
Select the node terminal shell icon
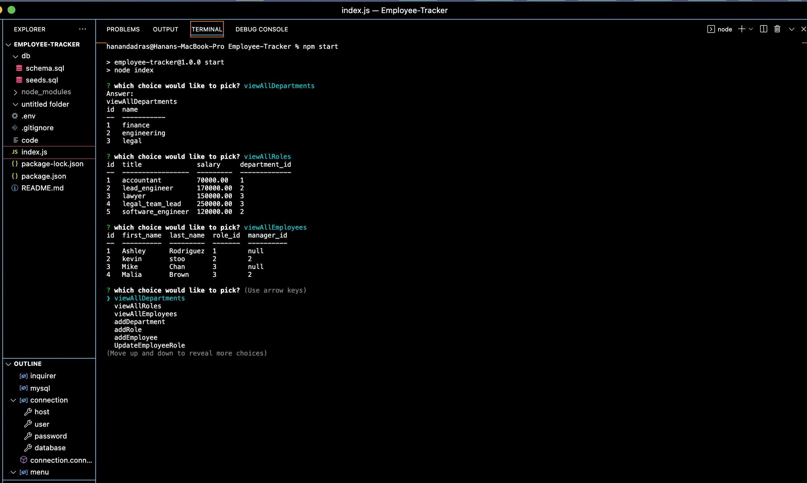point(711,29)
